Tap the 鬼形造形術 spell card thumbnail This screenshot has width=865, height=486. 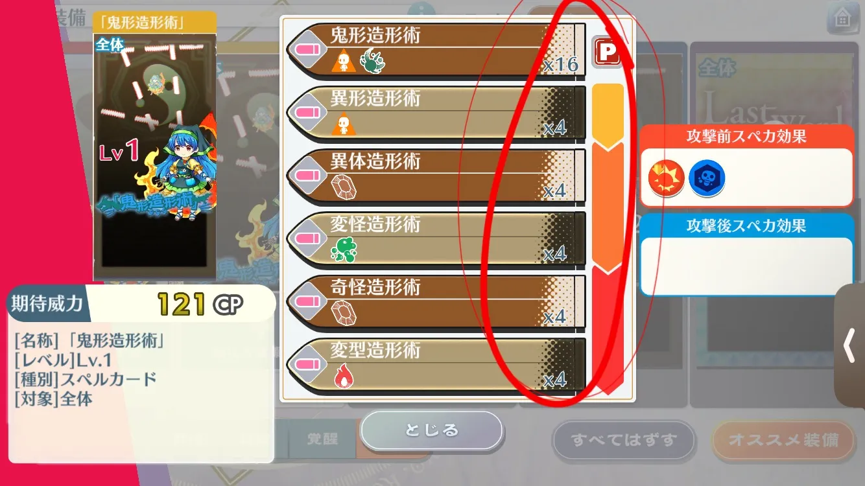point(155,146)
